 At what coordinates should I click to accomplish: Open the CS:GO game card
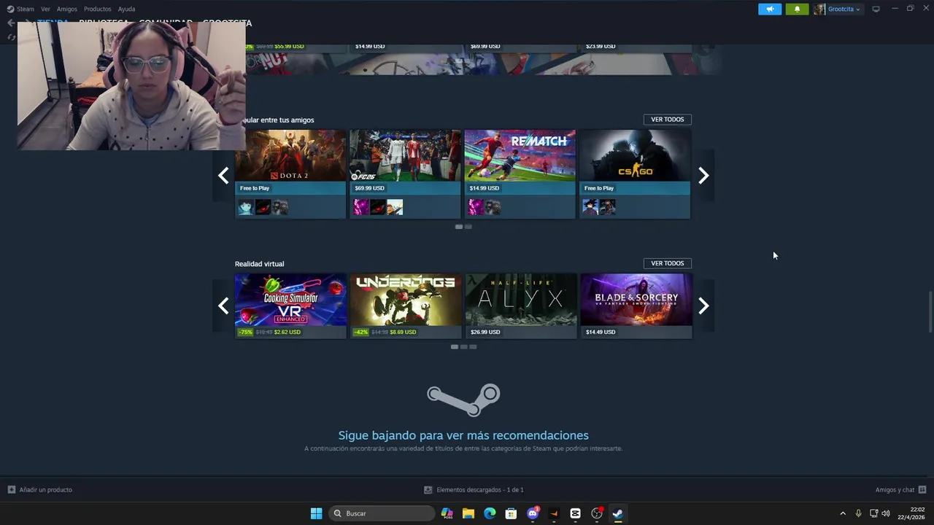tap(635, 174)
